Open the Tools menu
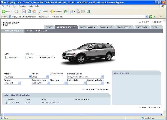 (x=30, y=6)
